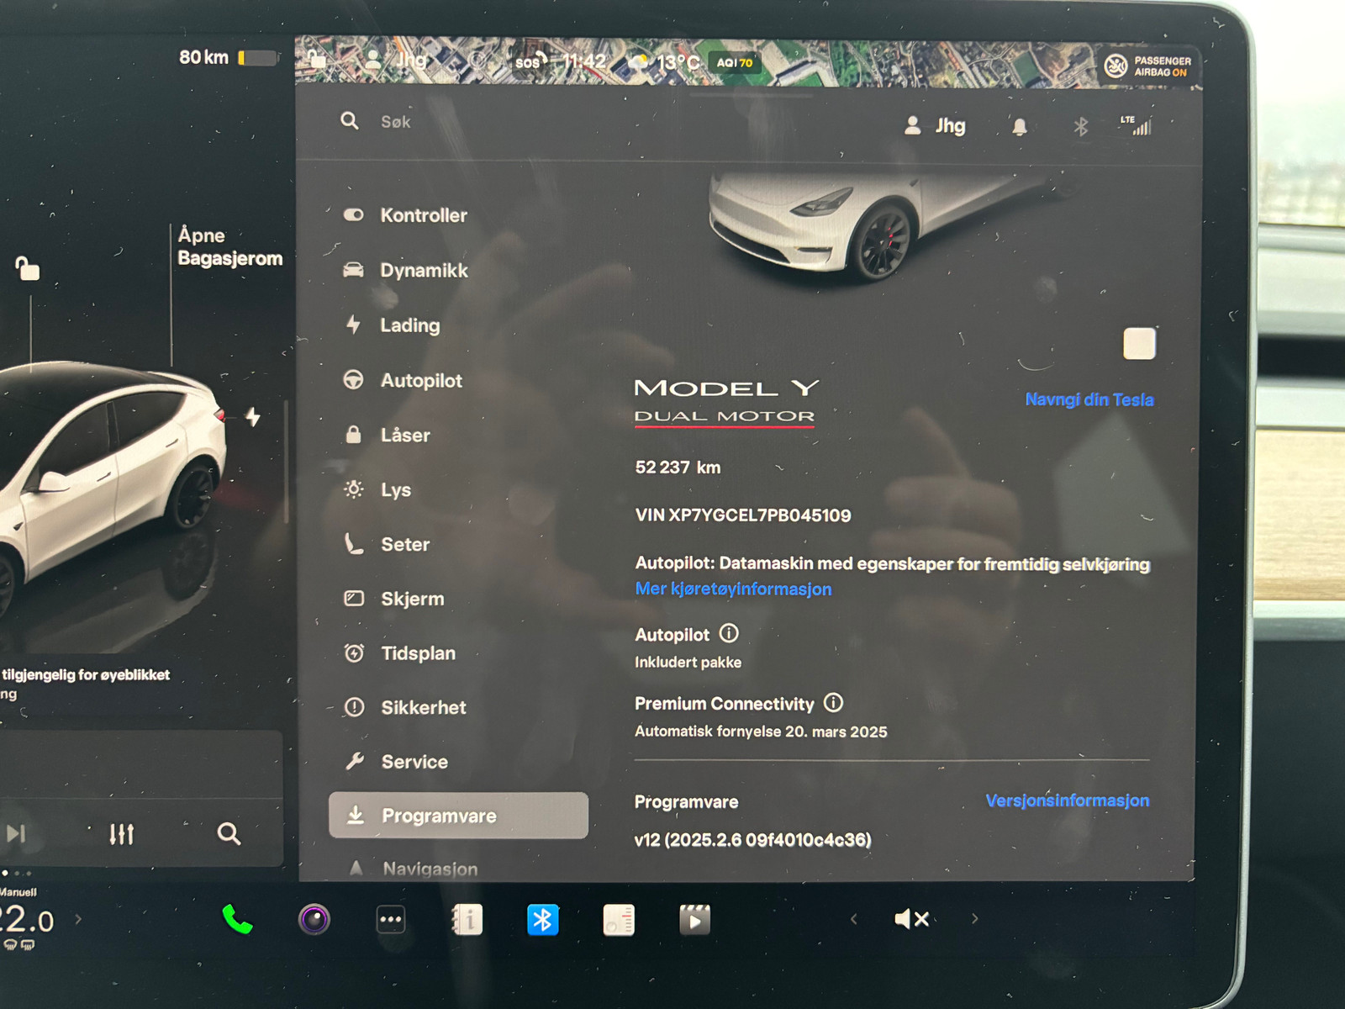
Task: Open the release notes notebook icon
Action: tap(619, 920)
